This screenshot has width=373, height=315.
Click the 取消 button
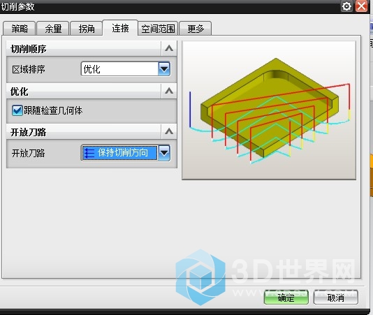click(336, 297)
